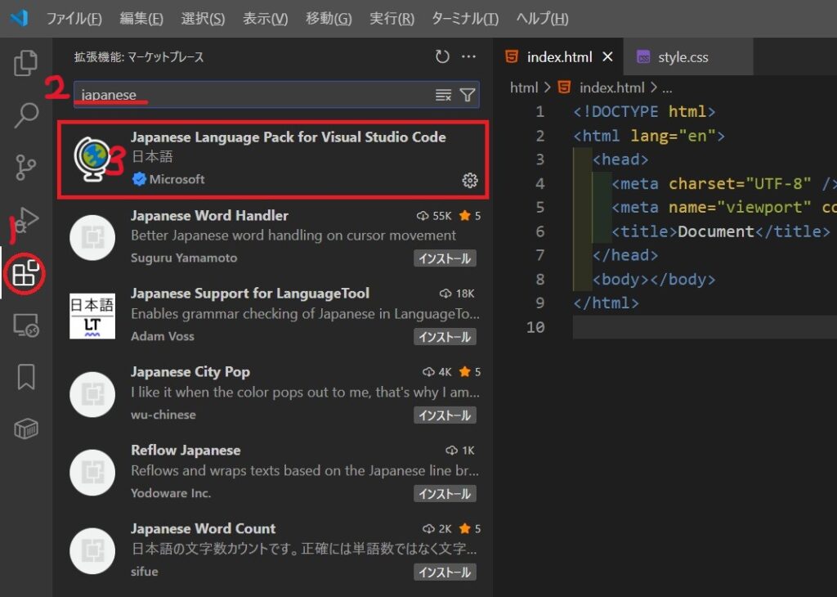This screenshot has width=837, height=597.
Task: Install the Reflow Japanese extension
Action: click(x=445, y=494)
